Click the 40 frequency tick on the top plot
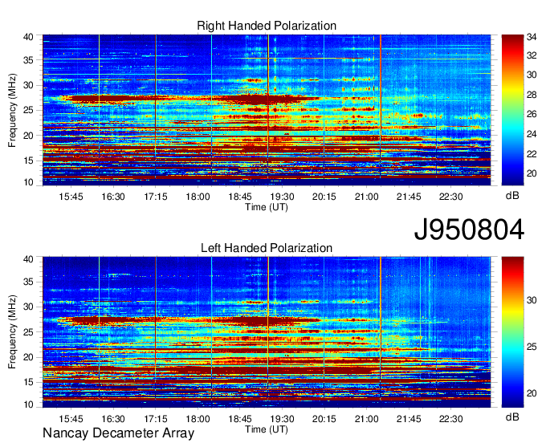546x443 pixels. tap(29, 37)
